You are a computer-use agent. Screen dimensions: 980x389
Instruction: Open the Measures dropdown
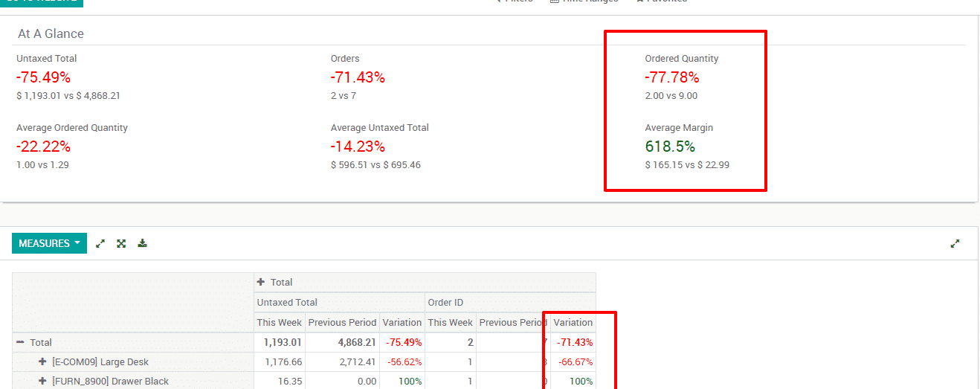click(49, 243)
